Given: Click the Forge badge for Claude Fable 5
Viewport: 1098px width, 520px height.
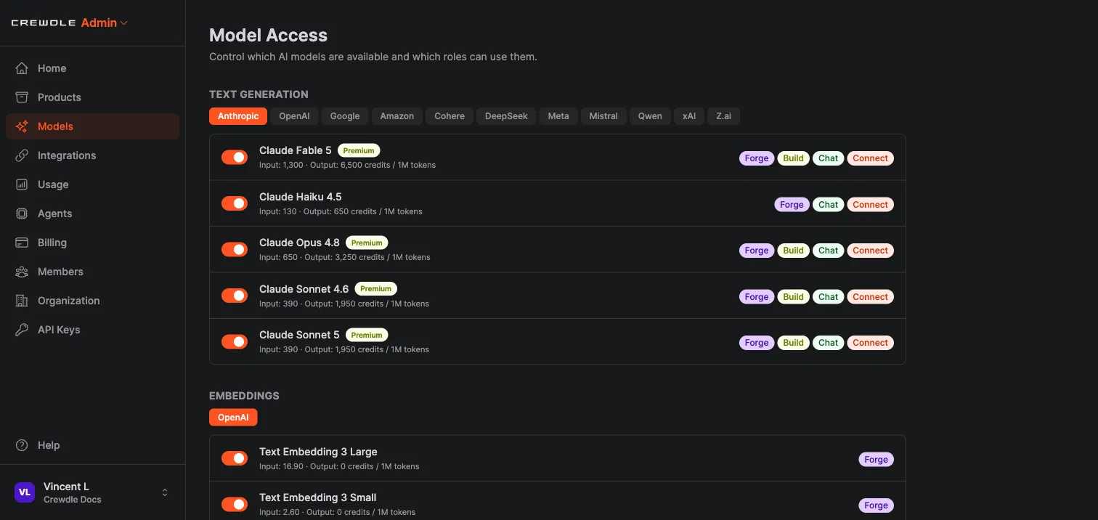Looking at the screenshot, I should pyautogui.click(x=757, y=158).
